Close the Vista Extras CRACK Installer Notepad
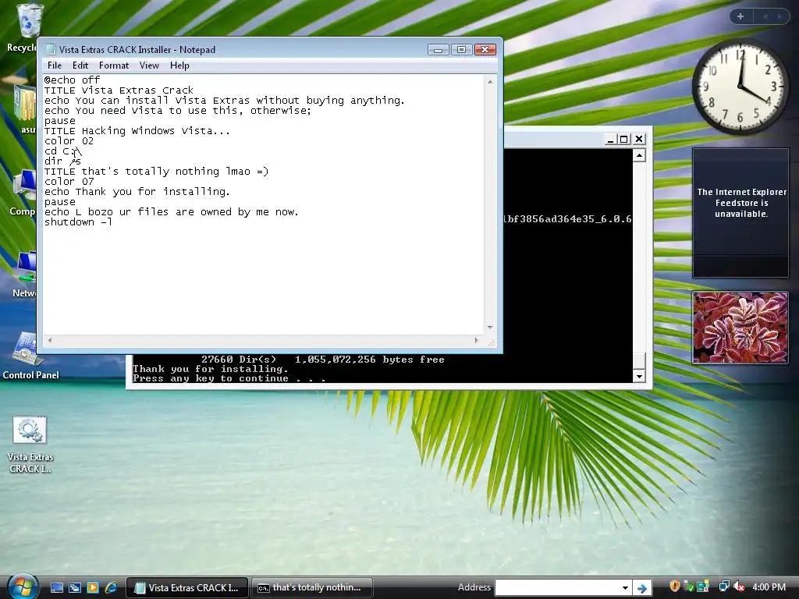 pos(485,49)
